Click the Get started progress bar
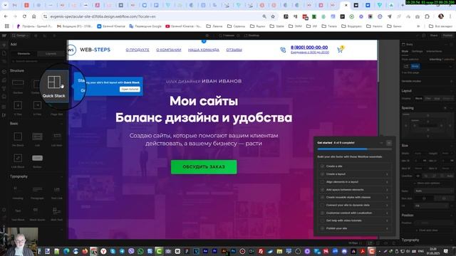This screenshot has height=256, width=456. pos(354,149)
